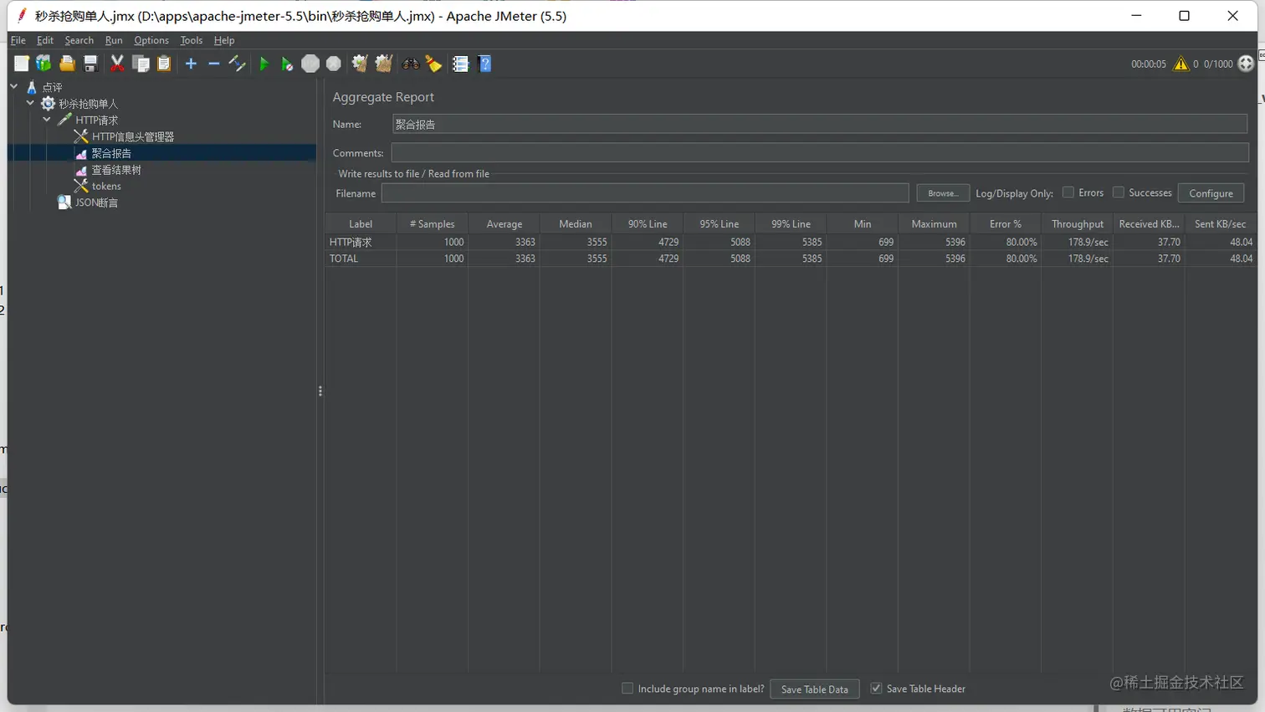Image resolution: width=1265 pixels, height=712 pixels.
Task: Collapse the 点评 test plan node
Action: click(x=14, y=86)
